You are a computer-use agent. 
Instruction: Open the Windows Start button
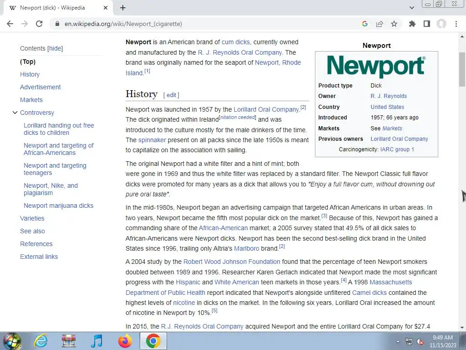tap(11, 341)
